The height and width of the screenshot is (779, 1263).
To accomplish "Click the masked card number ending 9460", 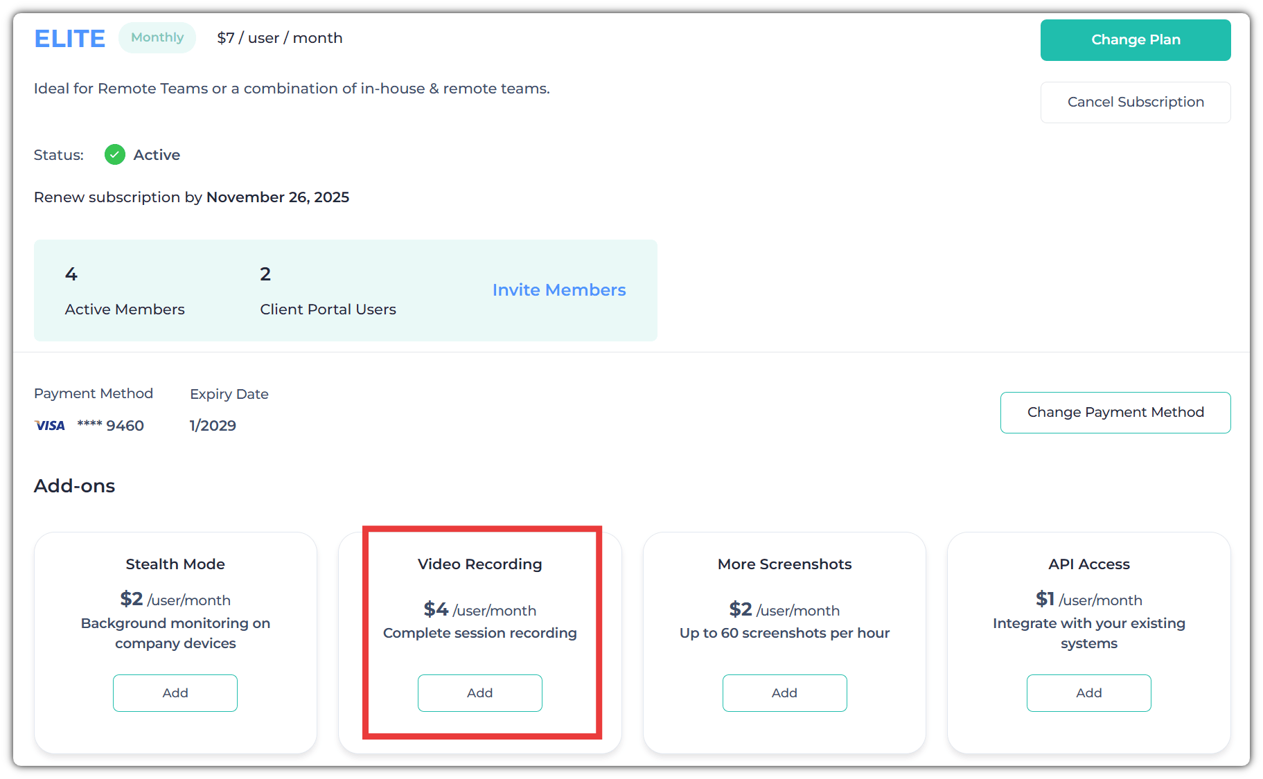I will (x=111, y=425).
